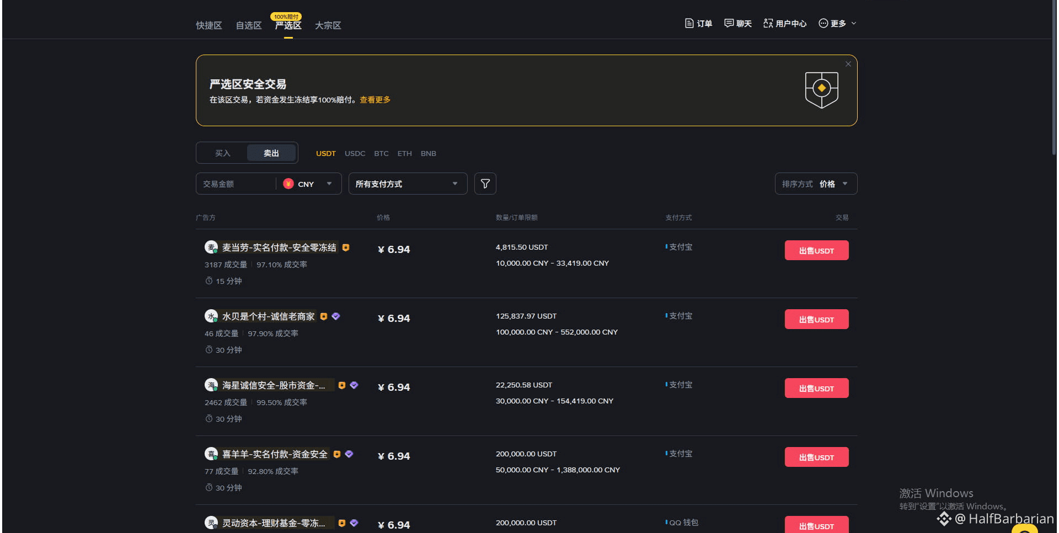Image resolution: width=1059 pixels, height=533 pixels.
Task: Switch to 买入 buy mode
Action: click(x=223, y=153)
